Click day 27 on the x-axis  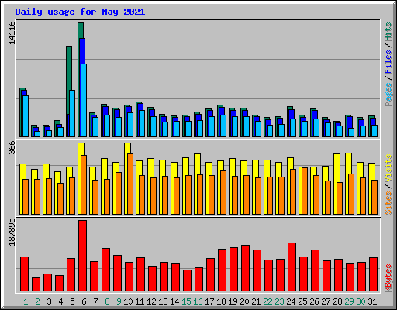click(x=326, y=301)
